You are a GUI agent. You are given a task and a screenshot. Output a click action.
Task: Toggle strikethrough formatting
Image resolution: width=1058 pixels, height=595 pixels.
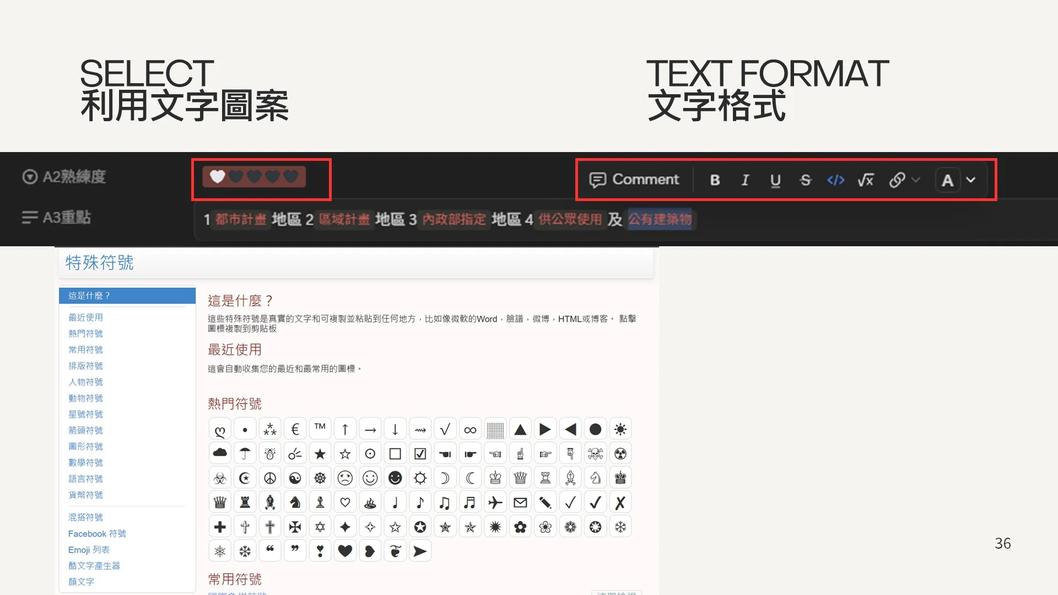(x=806, y=180)
